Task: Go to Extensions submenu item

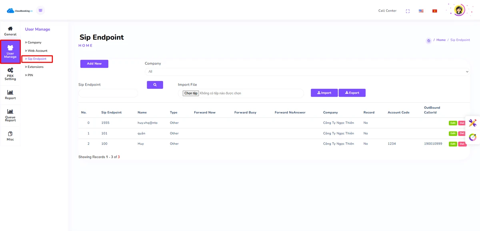Action: click(35, 67)
